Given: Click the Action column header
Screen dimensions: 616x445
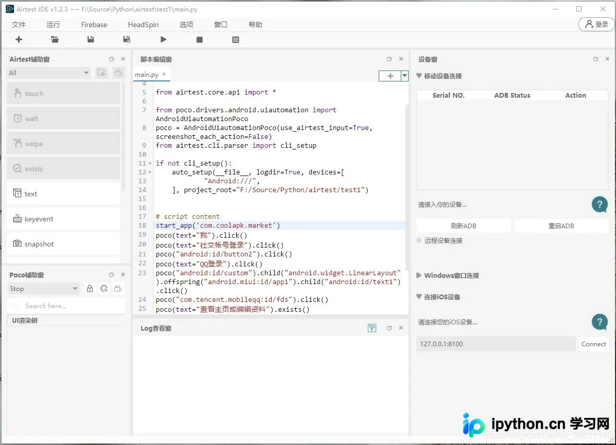Looking at the screenshot, I should (576, 95).
